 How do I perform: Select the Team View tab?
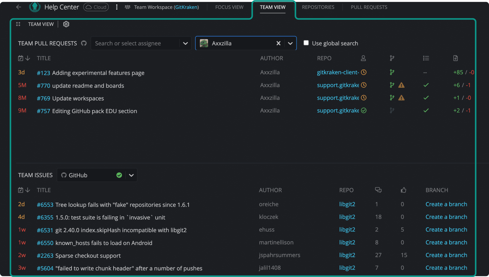tap(273, 7)
